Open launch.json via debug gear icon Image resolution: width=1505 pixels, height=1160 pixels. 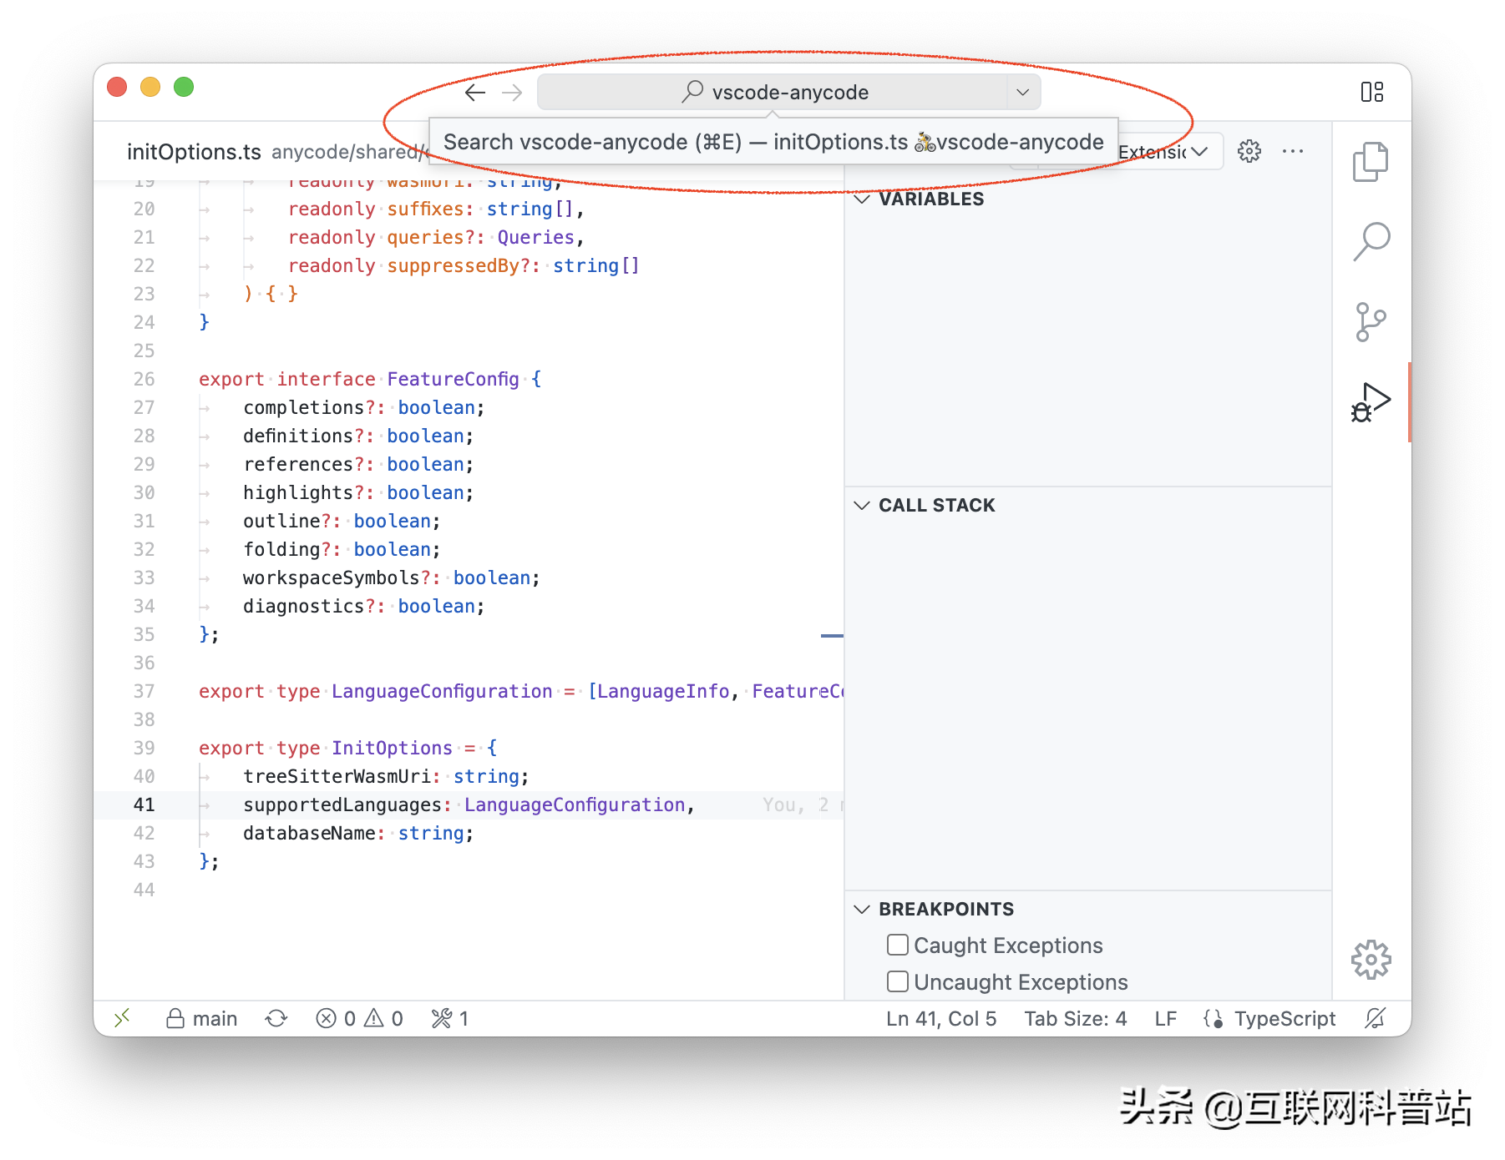click(1249, 151)
